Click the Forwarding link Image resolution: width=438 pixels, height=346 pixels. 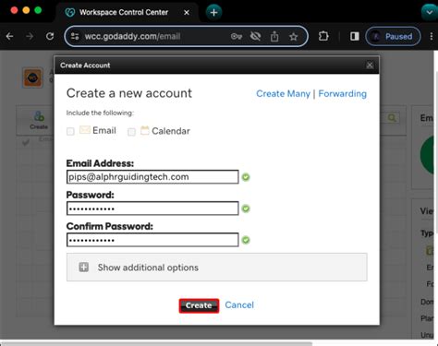coord(343,93)
